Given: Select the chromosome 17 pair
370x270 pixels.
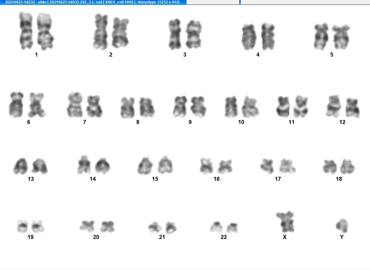Looking at the screenshot, I should click(x=278, y=166).
